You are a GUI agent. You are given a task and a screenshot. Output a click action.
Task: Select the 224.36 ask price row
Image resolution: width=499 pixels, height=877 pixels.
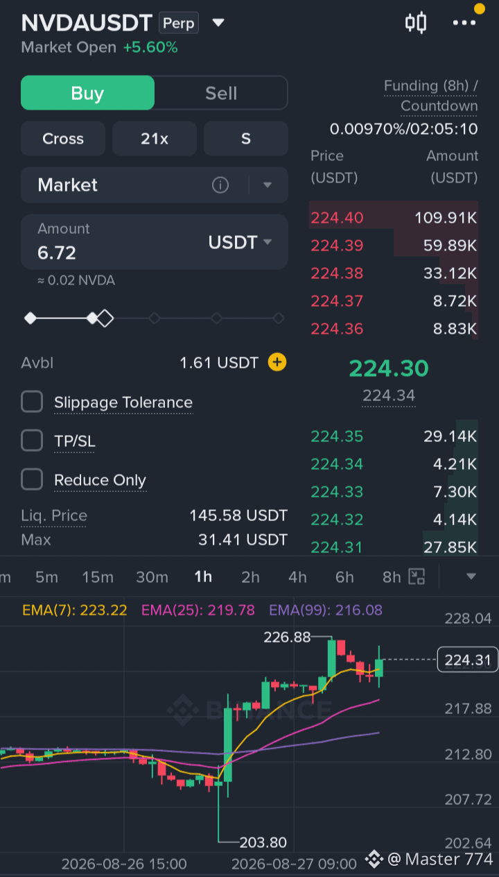click(x=394, y=329)
